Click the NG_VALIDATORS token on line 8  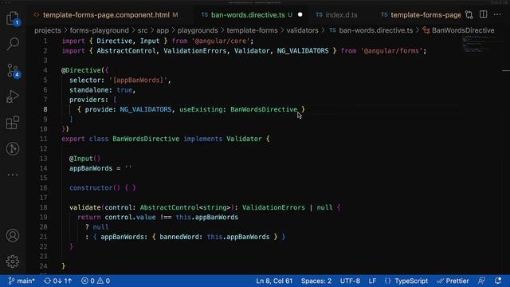(145, 110)
